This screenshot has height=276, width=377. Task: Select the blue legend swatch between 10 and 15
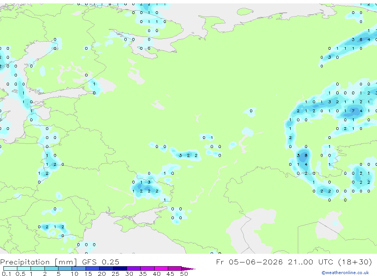click(79, 268)
